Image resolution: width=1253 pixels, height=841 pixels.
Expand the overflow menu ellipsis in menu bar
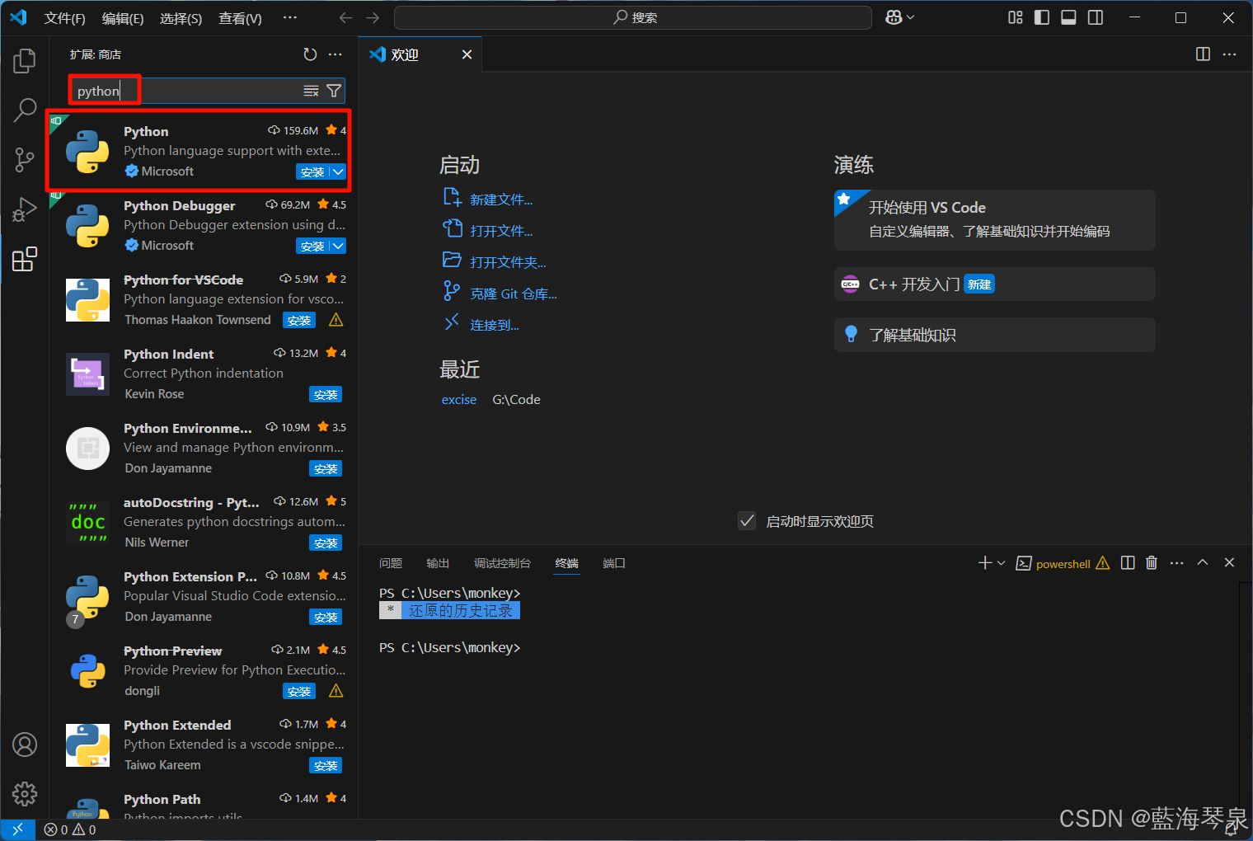pos(290,17)
